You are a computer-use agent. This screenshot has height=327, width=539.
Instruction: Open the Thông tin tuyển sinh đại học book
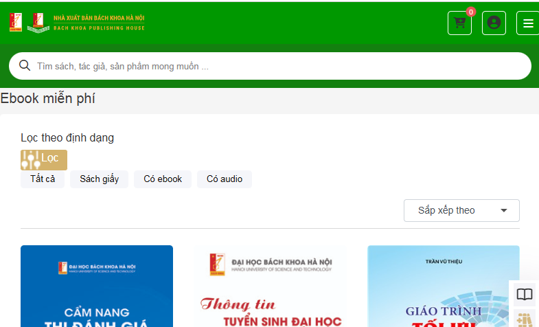tap(271, 286)
